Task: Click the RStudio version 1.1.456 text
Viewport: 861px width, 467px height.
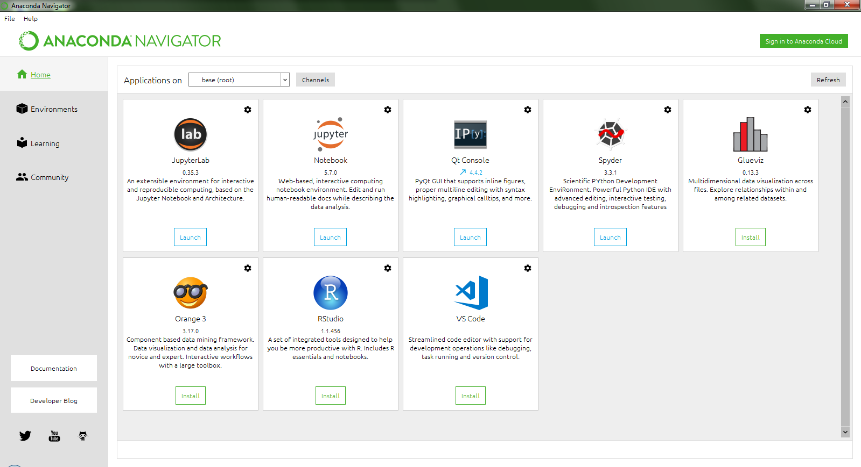Action: (331, 331)
